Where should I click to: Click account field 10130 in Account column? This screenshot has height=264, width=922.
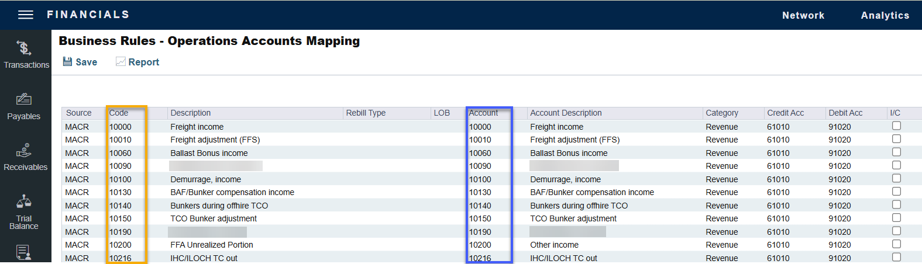(480, 192)
